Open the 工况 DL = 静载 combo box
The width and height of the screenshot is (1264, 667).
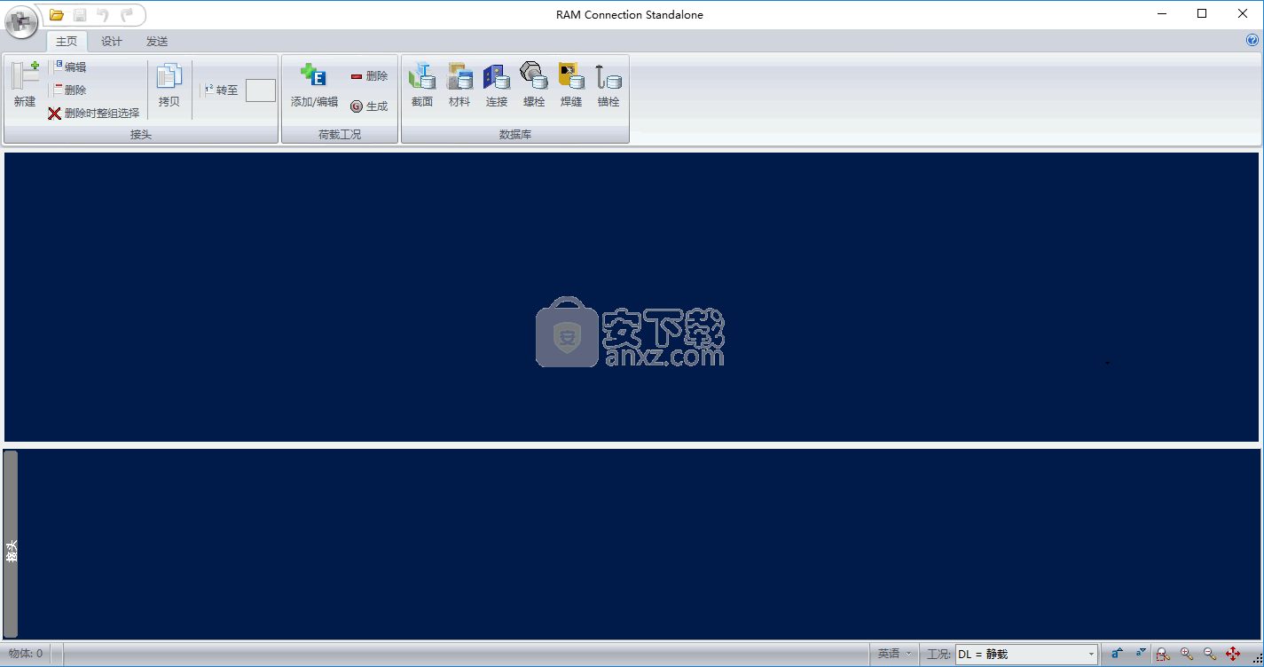pyautogui.click(x=1026, y=655)
